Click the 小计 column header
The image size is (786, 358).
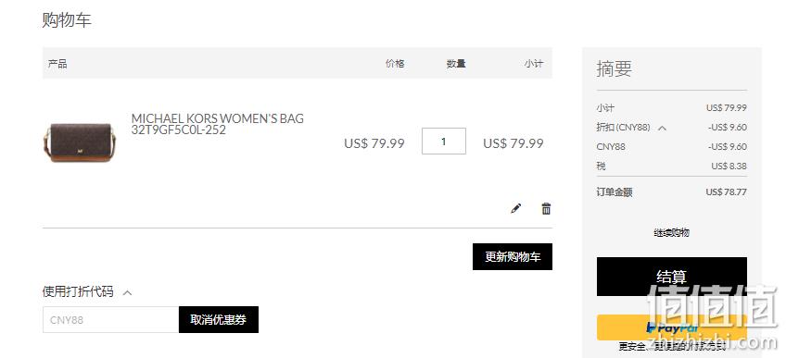(x=533, y=64)
